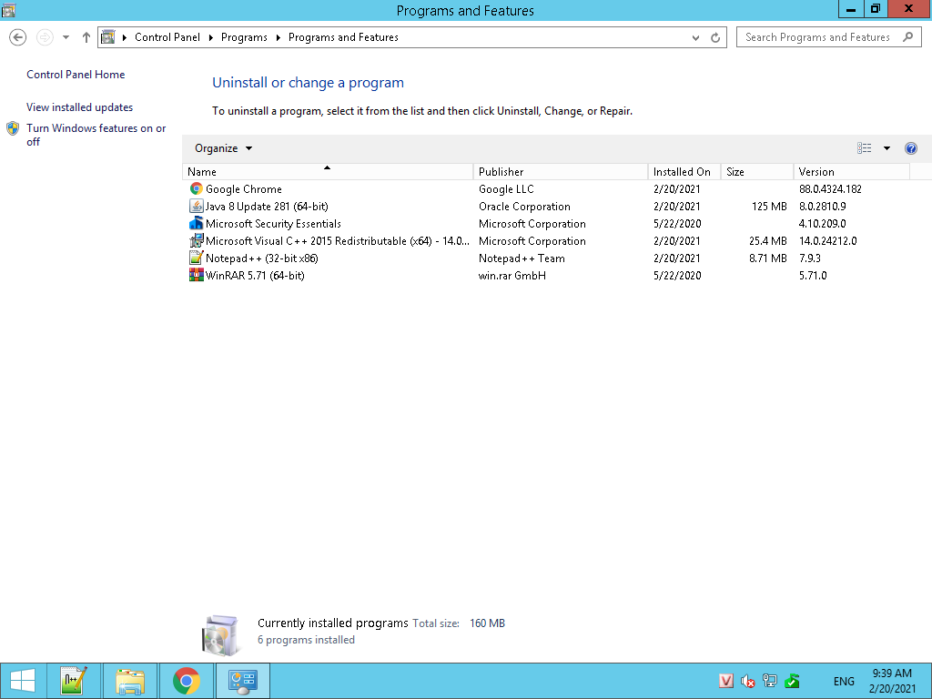
Task: Click the Search Programs and Features box
Action: (x=819, y=37)
